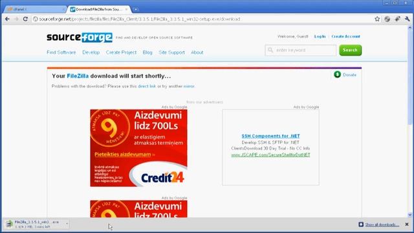Click the page scrollbar up arrow
The height and width of the screenshot is (233, 414).
409,27
